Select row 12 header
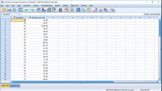Screen dimensions: 162x91 5,51
